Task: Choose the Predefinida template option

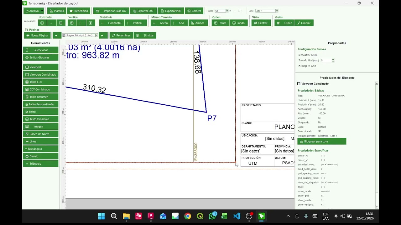Action: pyautogui.click(x=79, y=11)
